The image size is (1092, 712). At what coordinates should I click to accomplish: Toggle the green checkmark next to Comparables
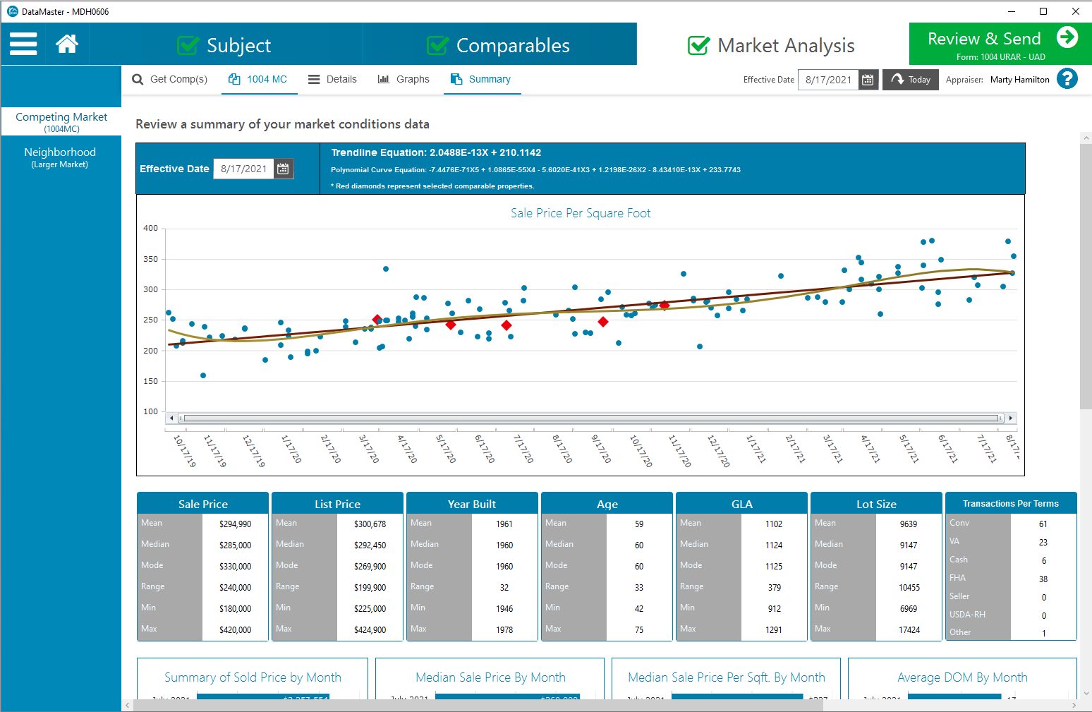pos(437,44)
